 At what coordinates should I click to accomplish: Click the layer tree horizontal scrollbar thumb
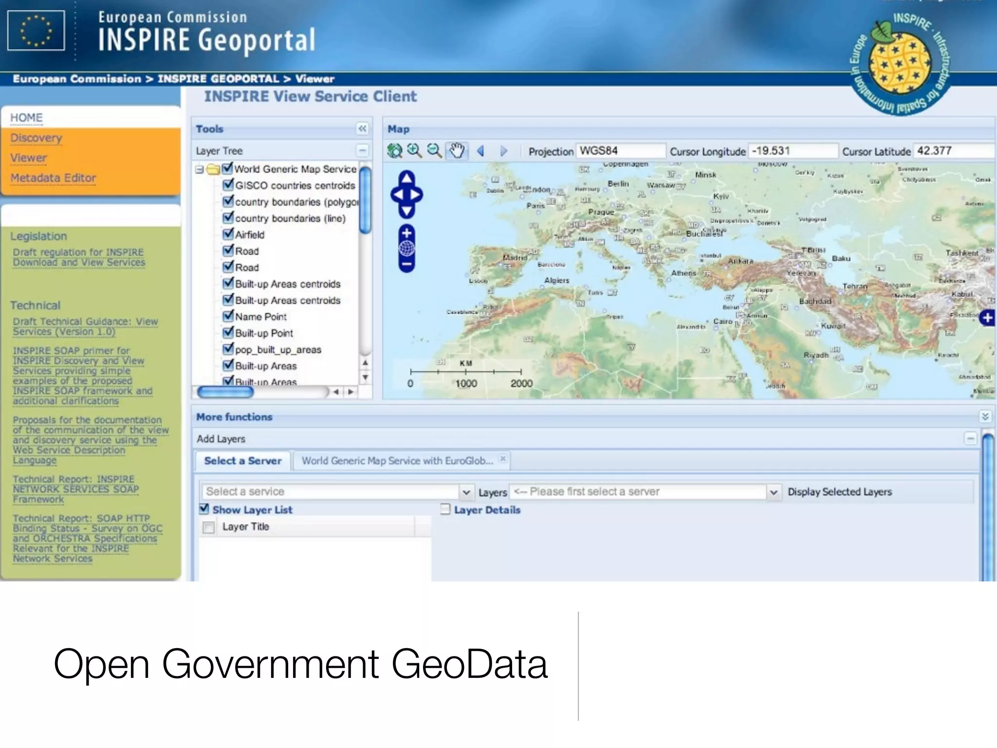tap(225, 392)
